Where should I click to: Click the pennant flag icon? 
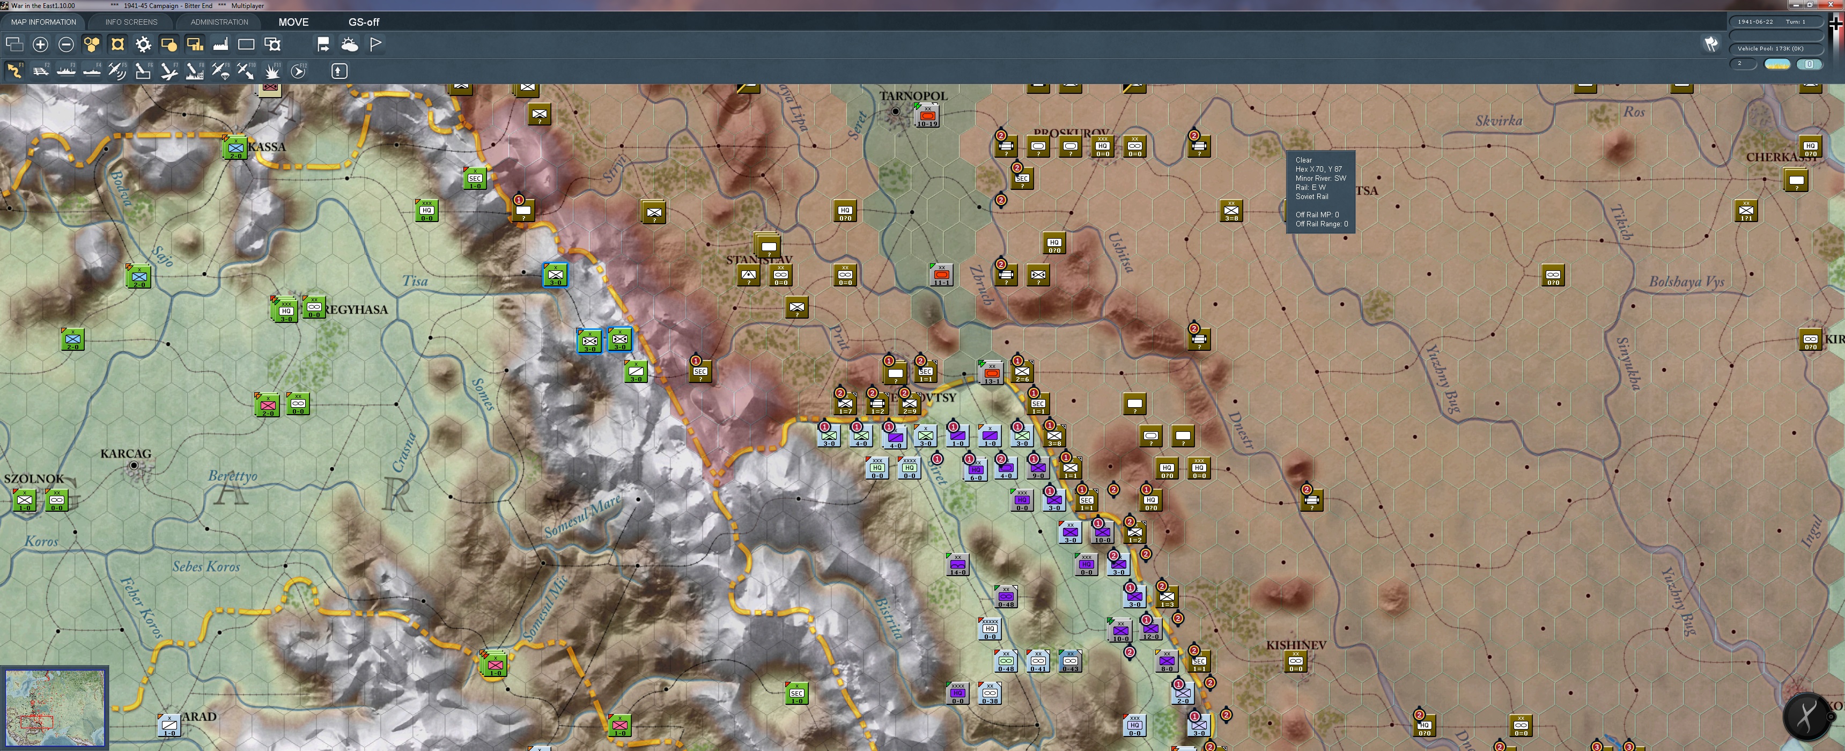pos(375,45)
